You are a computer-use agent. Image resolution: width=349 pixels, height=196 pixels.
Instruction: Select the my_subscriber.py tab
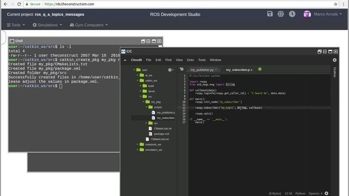238,70
